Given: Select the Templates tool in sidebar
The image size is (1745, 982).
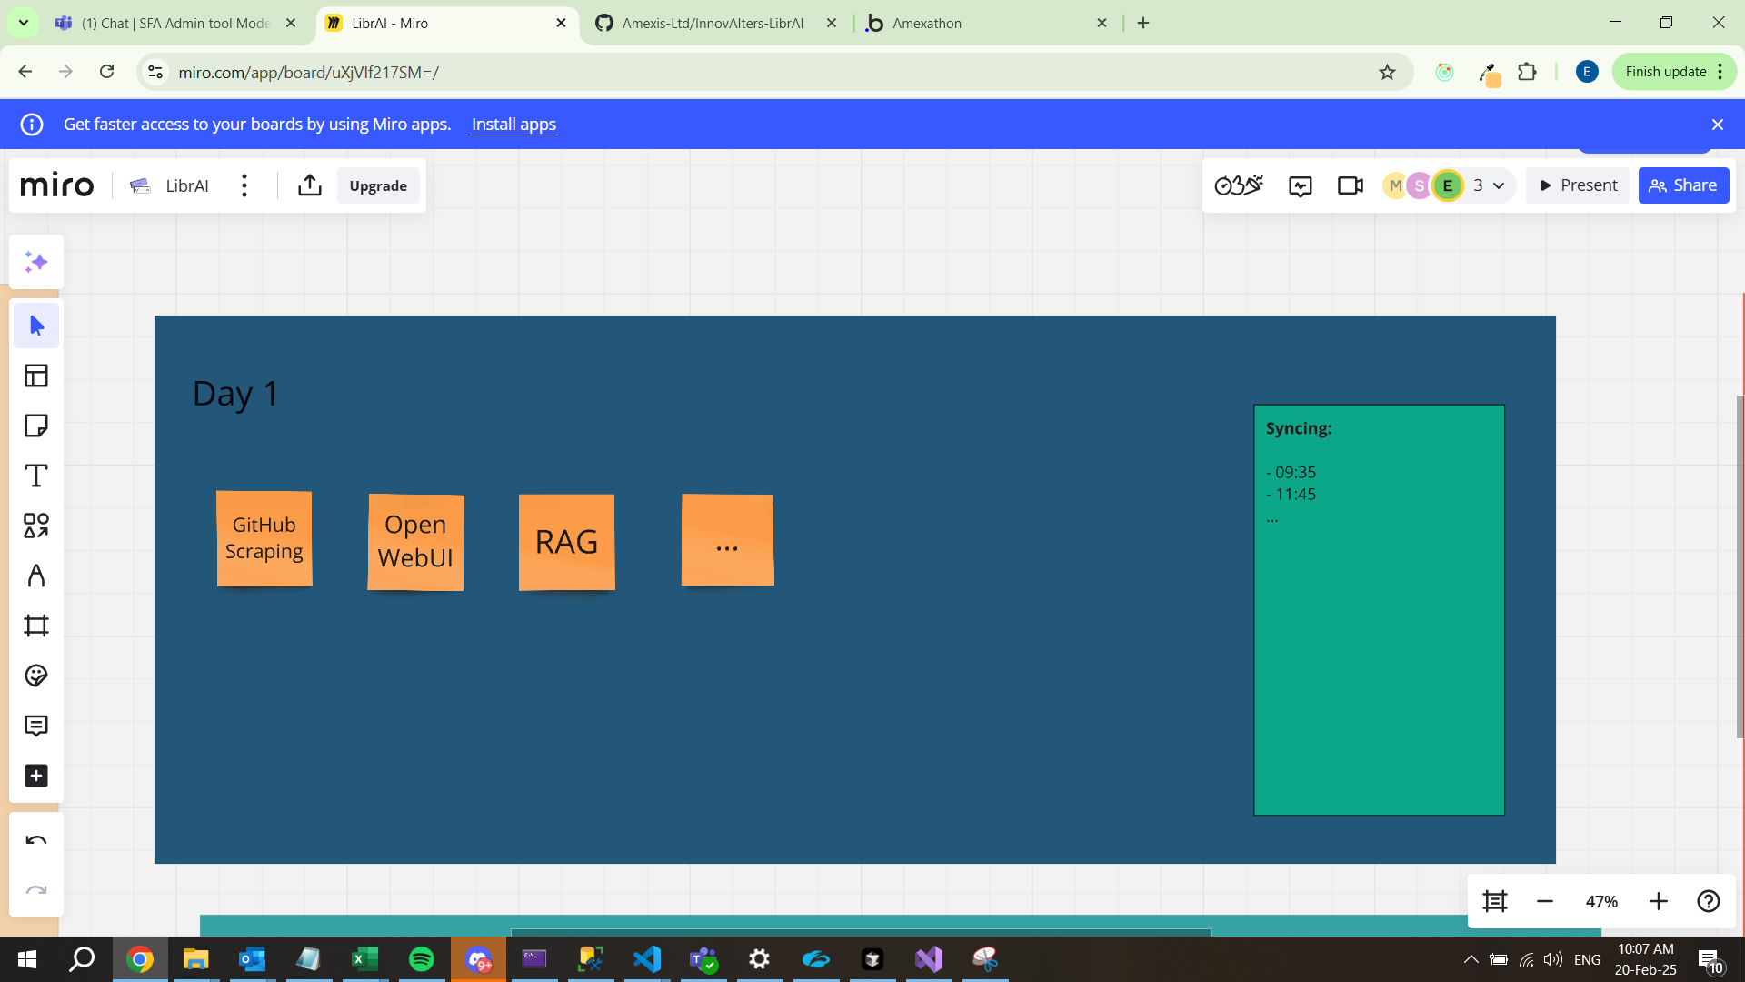Looking at the screenshot, I should (36, 376).
